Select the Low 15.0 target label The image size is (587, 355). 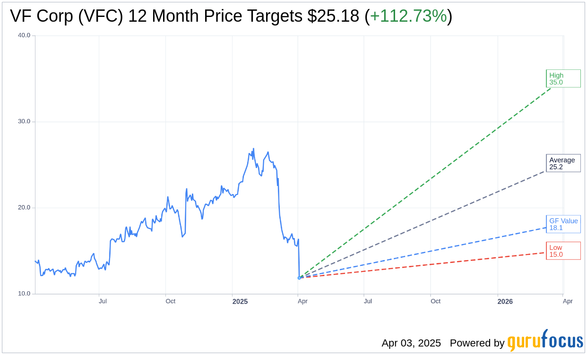(x=563, y=251)
